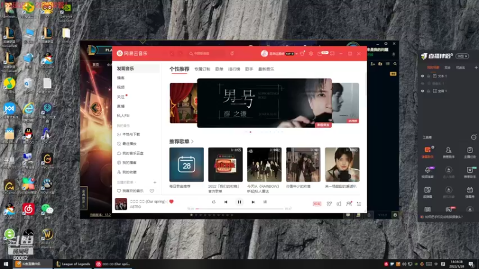This screenshot has height=269, width=479.
Task: Expand the 推荐歌单 section arrow
Action: (192, 142)
